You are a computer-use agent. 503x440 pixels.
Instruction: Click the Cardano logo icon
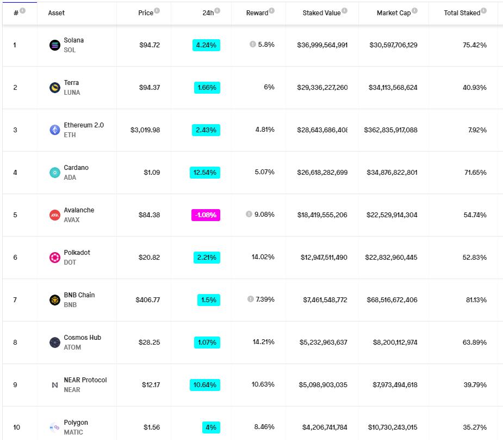tap(55, 173)
